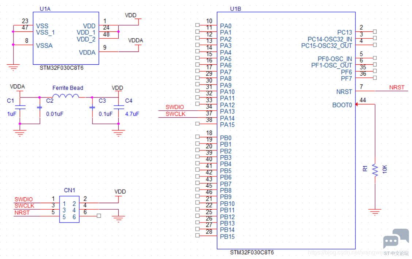Click the PA9 pin name
This screenshot has width=412, height=259.
click(x=226, y=85)
